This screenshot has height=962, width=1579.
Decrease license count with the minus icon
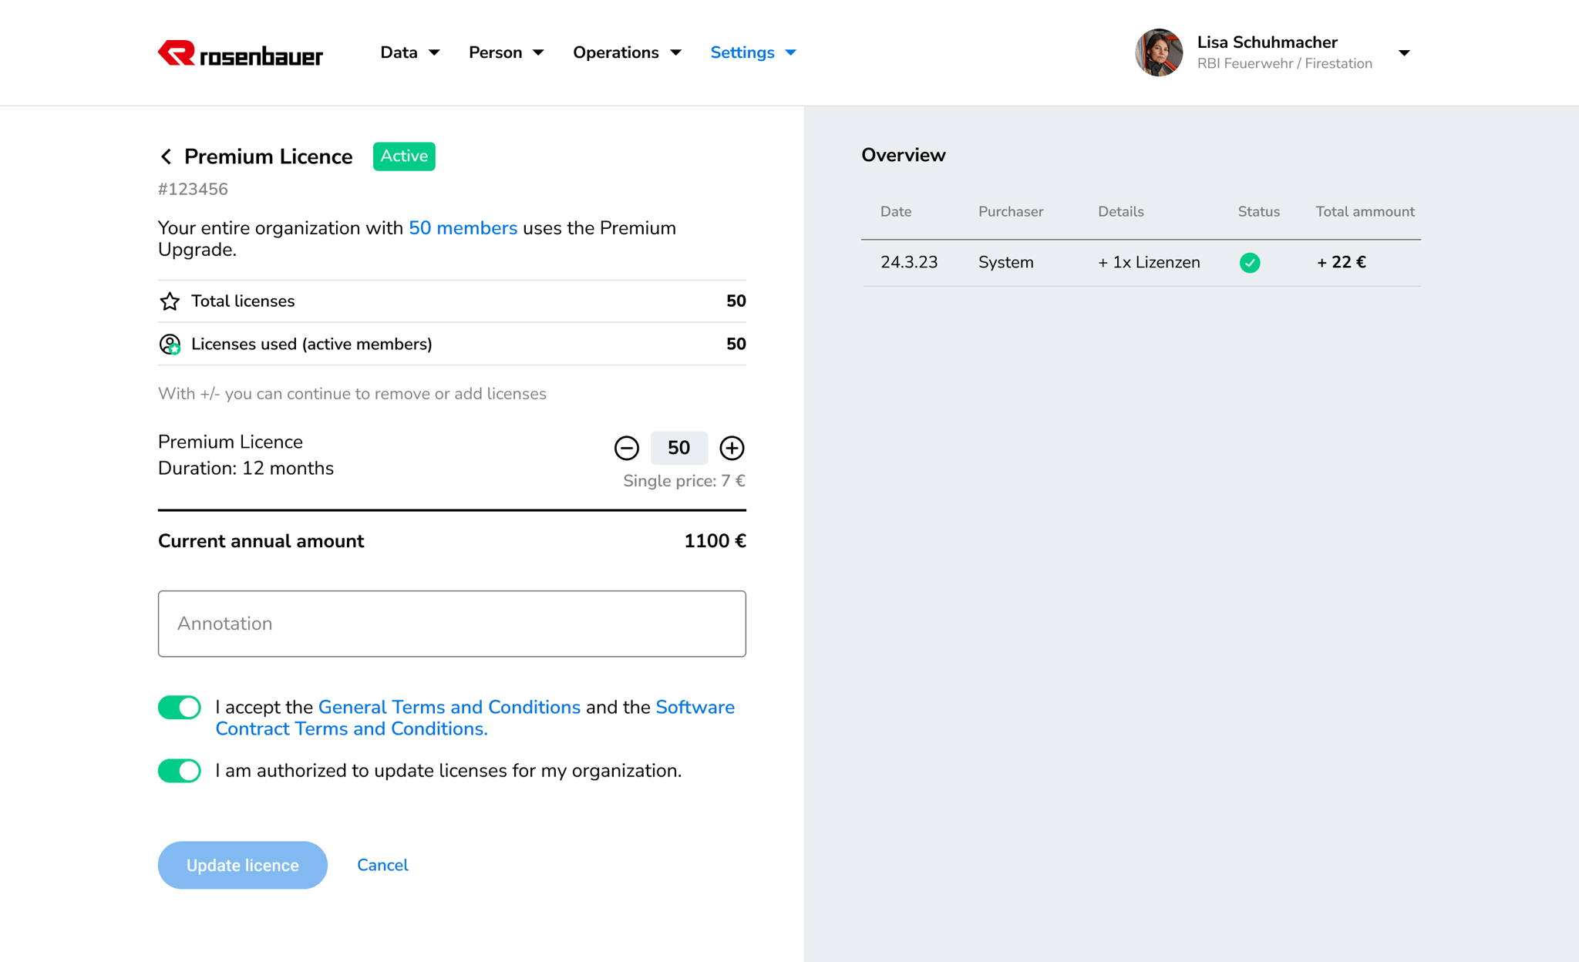coord(626,448)
